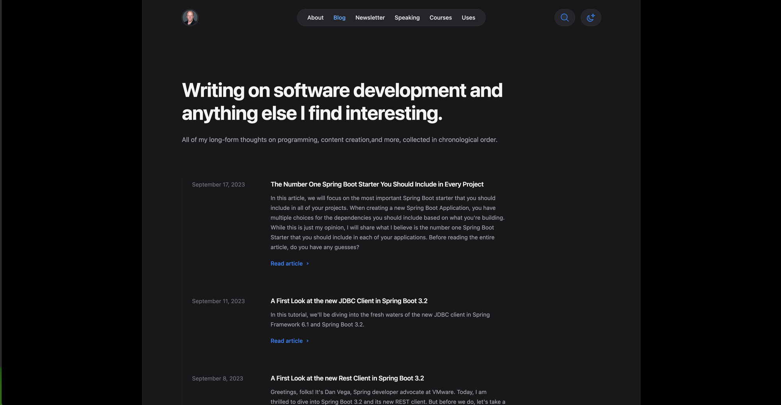
Task: Navigate to the Newsletter page
Action: [x=370, y=18]
